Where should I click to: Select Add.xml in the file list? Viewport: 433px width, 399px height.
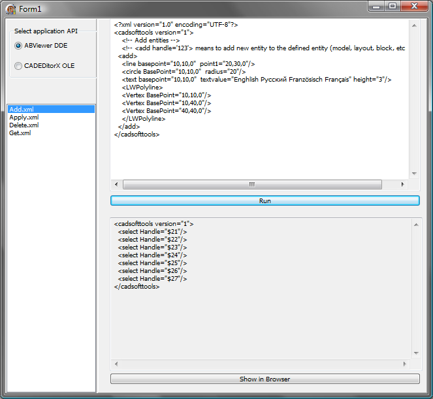51,109
